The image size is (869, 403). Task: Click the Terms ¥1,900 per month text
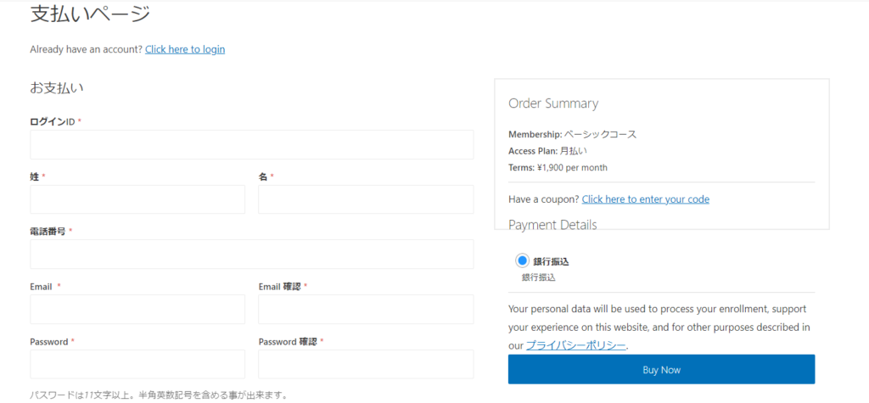coord(558,167)
